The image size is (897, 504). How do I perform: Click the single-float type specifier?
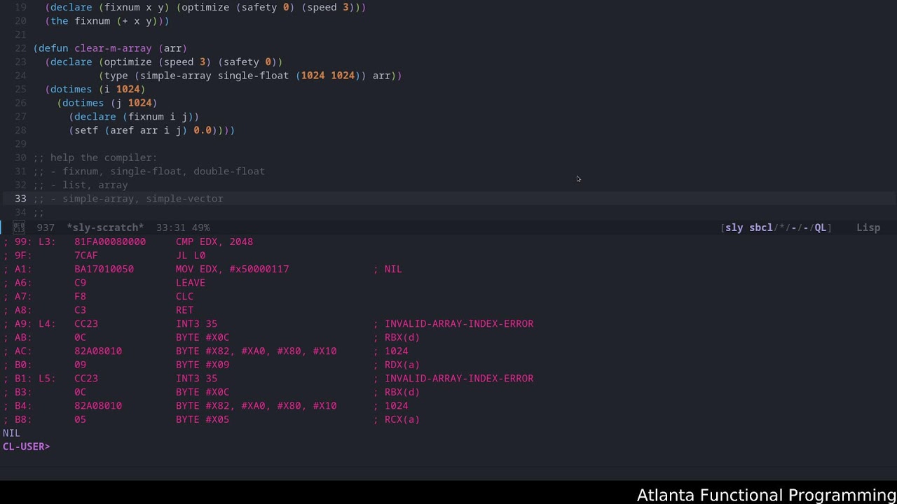pos(253,76)
